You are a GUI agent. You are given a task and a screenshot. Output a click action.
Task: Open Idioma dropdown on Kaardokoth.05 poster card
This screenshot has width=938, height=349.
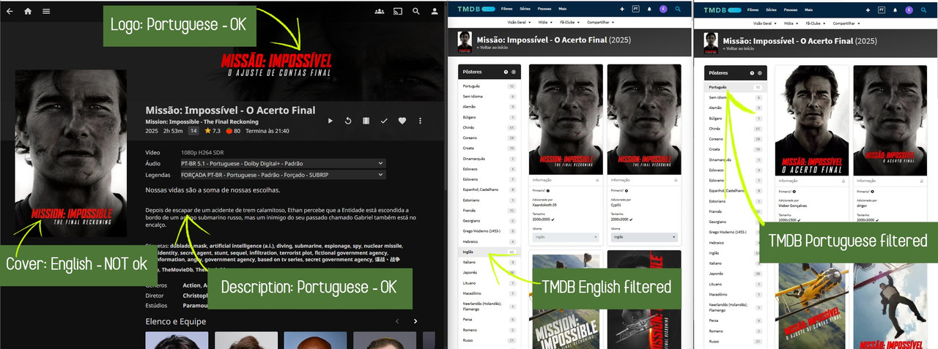point(566,237)
